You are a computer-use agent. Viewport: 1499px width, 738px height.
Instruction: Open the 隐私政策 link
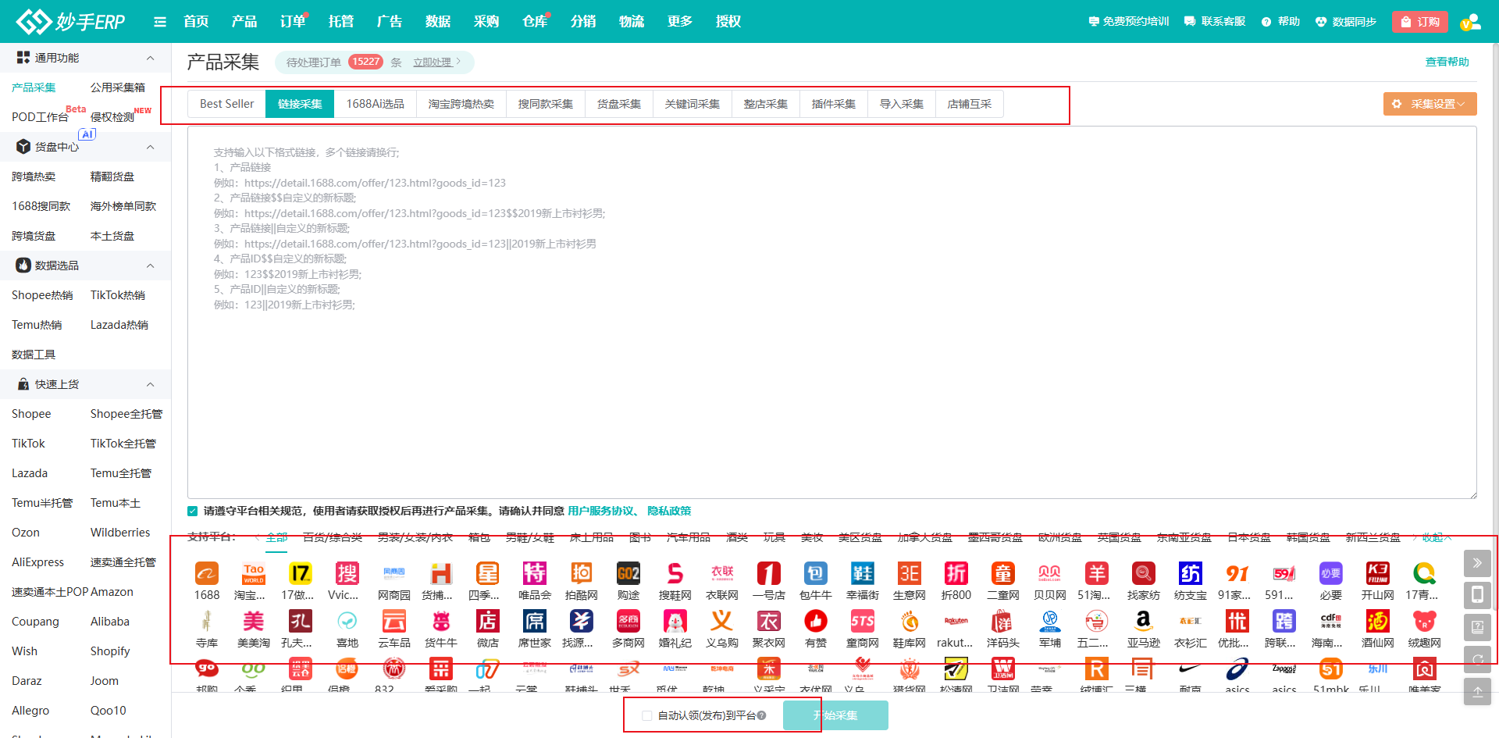669,511
